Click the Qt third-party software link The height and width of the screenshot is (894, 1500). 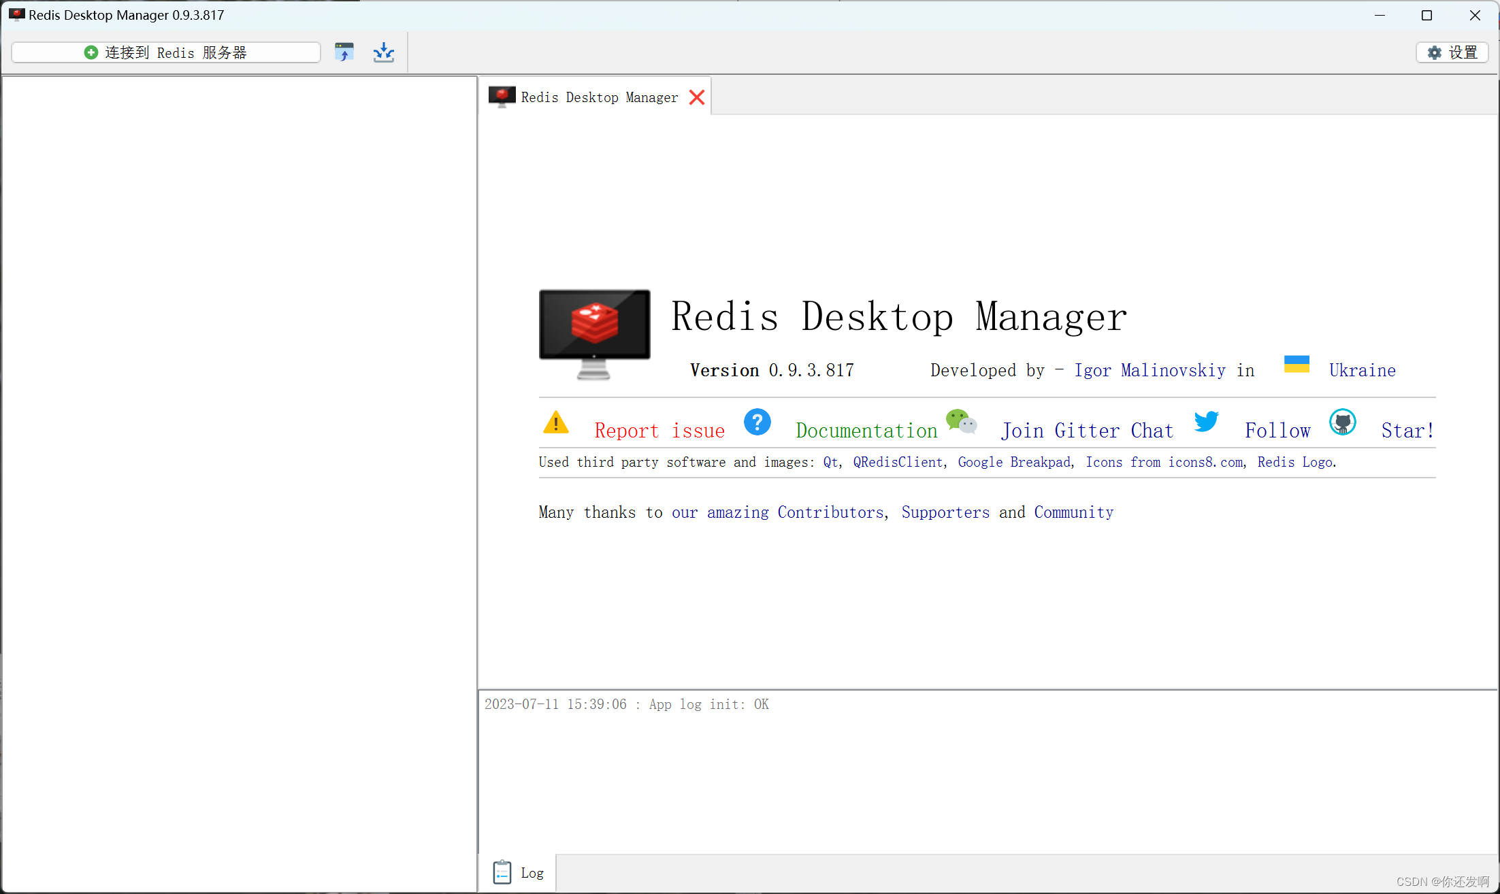[830, 462]
